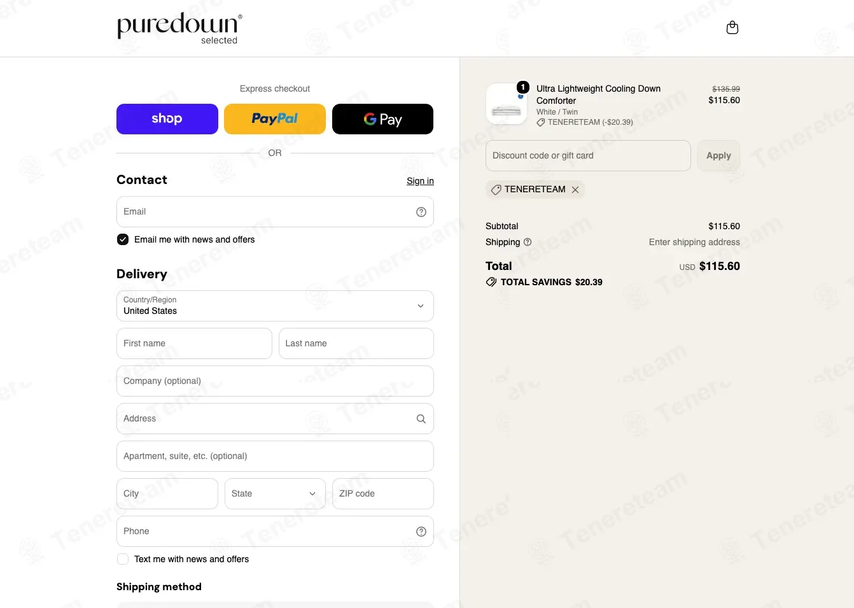Enable Text me with news and offers
The width and height of the screenshot is (854, 608).
[x=123, y=559]
